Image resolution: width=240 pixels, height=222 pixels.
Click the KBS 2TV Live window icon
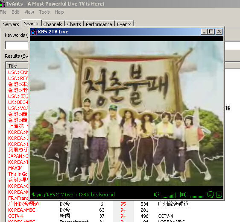pos(34,32)
